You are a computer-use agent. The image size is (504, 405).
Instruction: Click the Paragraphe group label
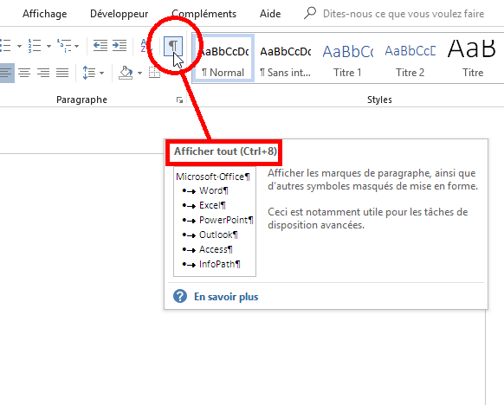81,100
